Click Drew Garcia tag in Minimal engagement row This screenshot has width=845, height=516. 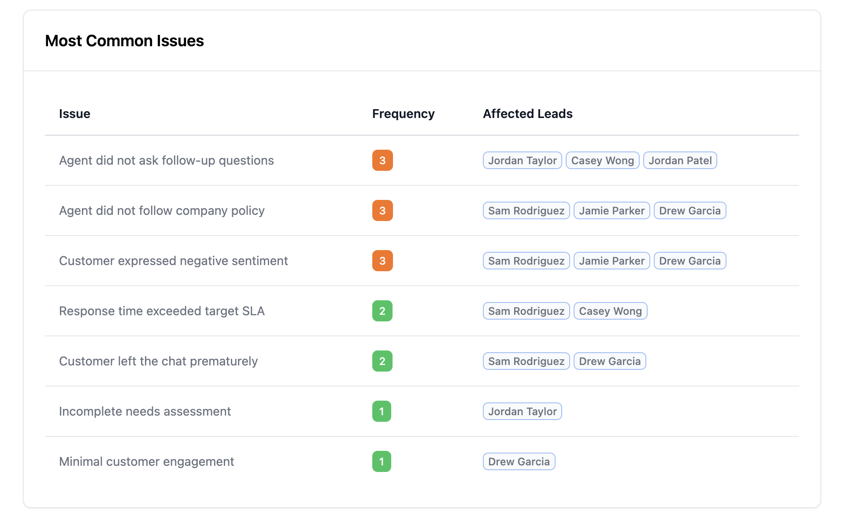[x=519, y=462]
